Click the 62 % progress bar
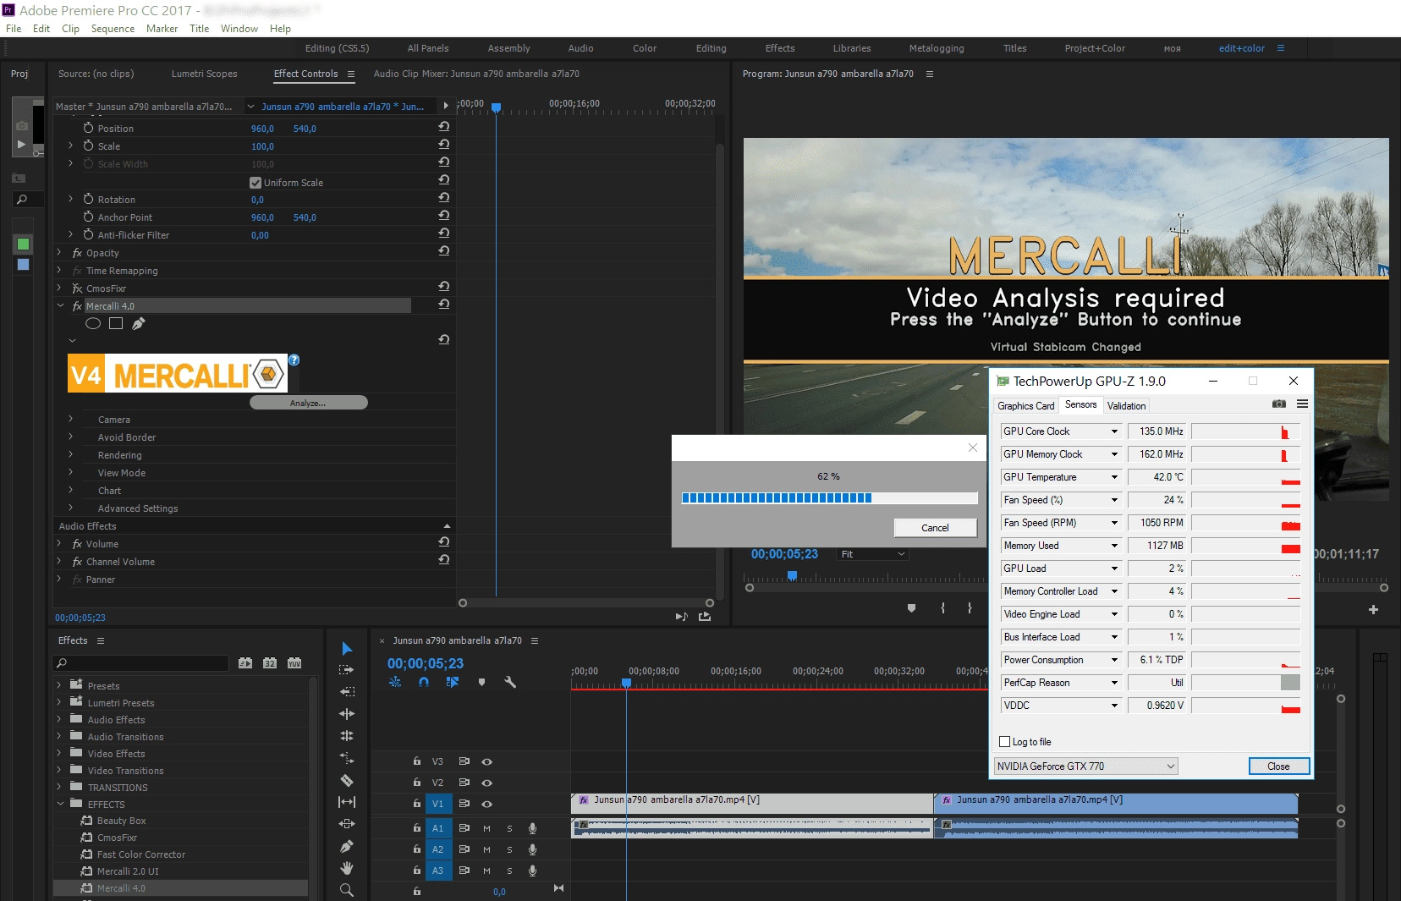The height and width of the screenshot is (901, 1401). pos(829,498)
